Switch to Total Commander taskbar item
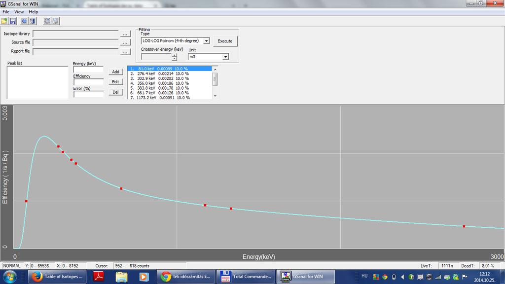This screenshot has width=505, height=284. pyautogui.click(x=246, y=277)
